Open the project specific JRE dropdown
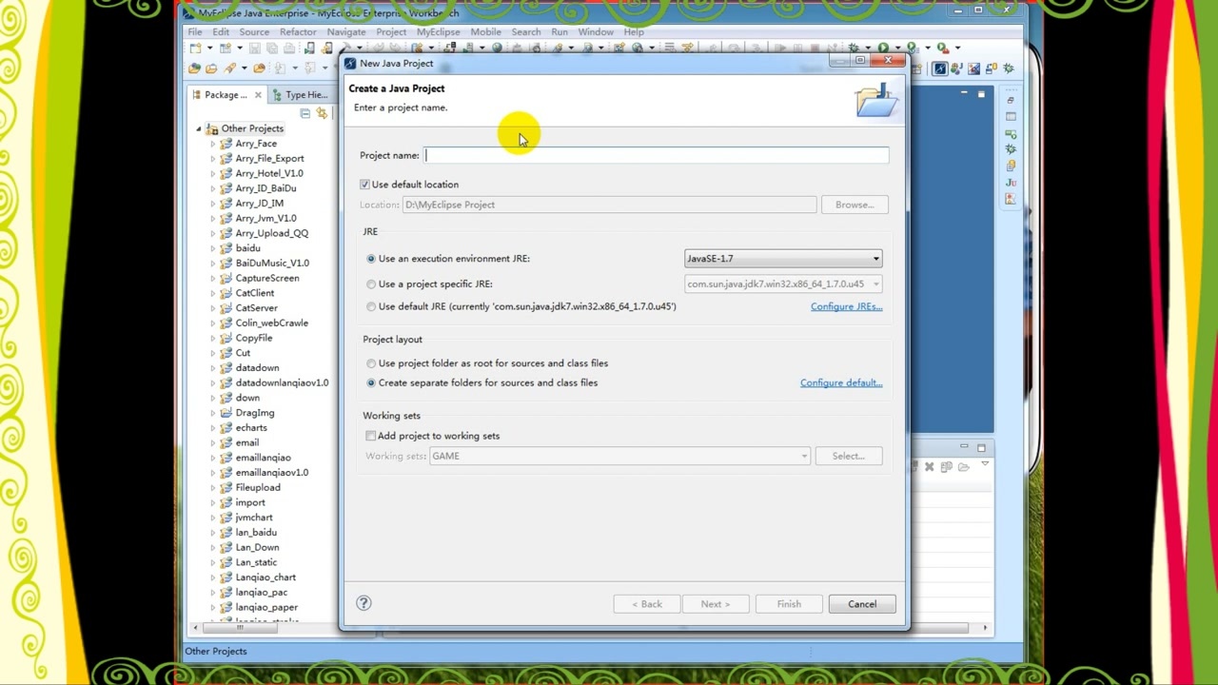Screen dimensions: 1218x685 click(783, 284)
